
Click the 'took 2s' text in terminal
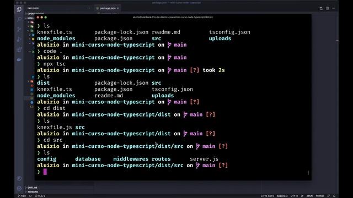pyautogui.click(x=213, y=70)
